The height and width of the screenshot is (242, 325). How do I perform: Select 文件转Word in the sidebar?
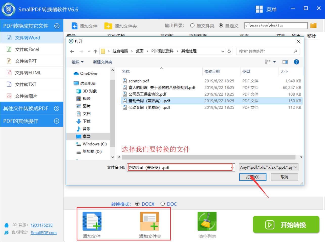32,38
